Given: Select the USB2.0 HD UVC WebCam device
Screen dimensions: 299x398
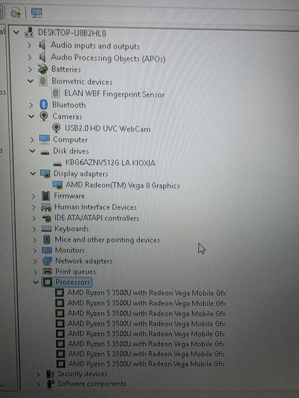Looking at the screenshot, I should (x=108, y=128).
